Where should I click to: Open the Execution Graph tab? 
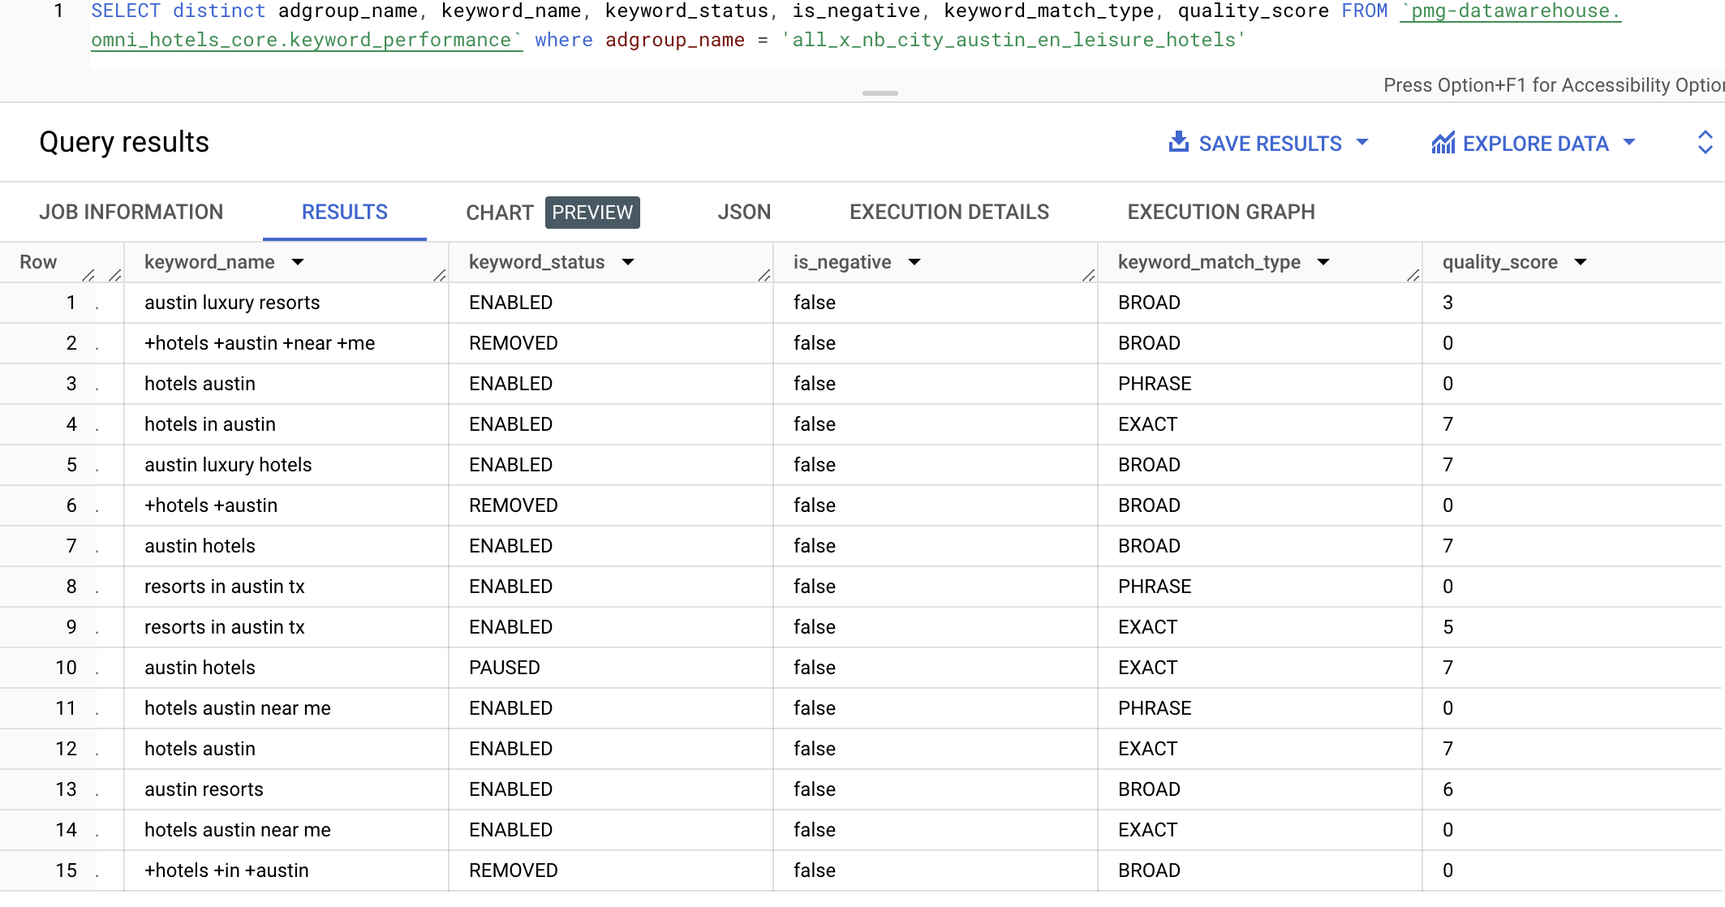tap(1220, 213)
